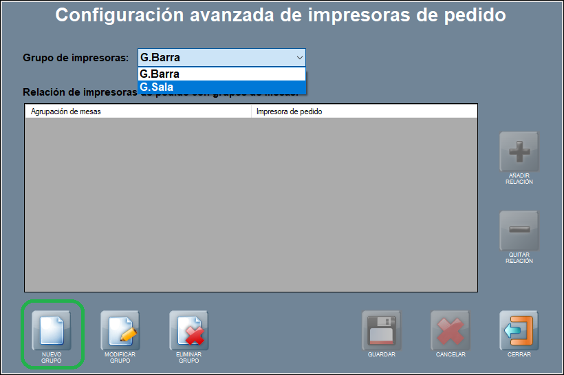Click the Añadir Relación plus icon
The height and width of the screenshot is (375, 564).
[519, 151]
